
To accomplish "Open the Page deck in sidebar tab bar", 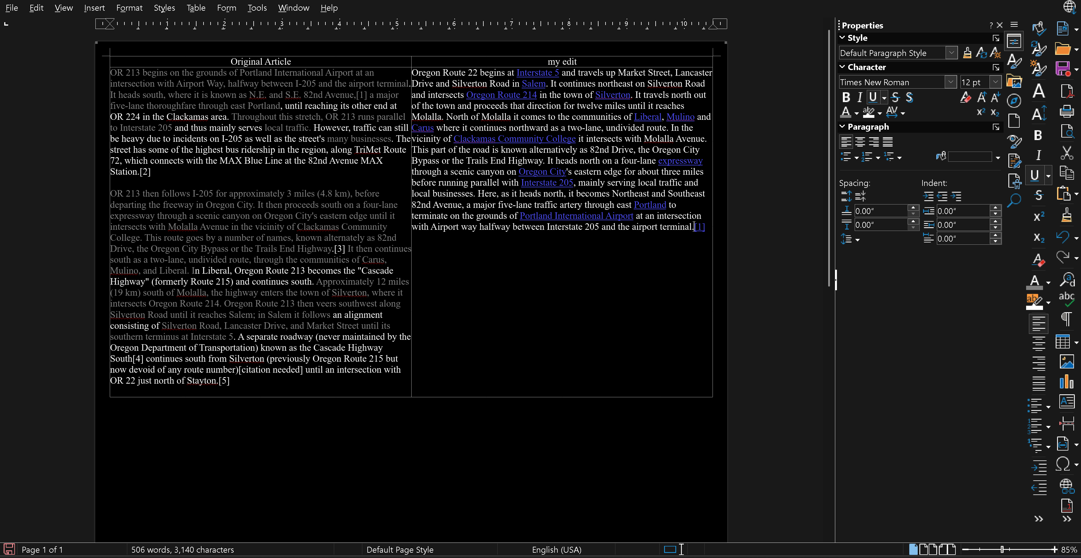I will (1014, 121).
